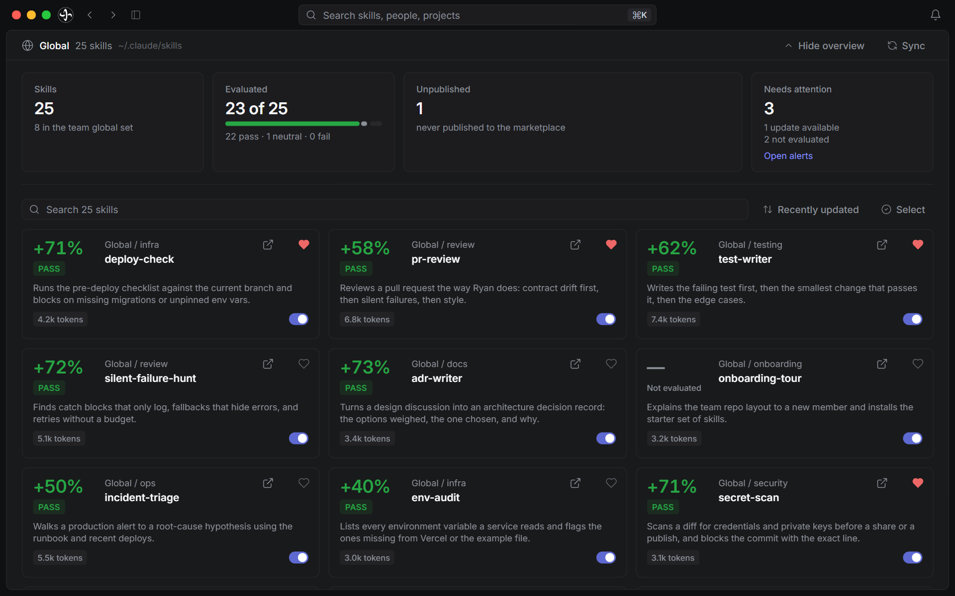Go back with the left arrow

90,15
